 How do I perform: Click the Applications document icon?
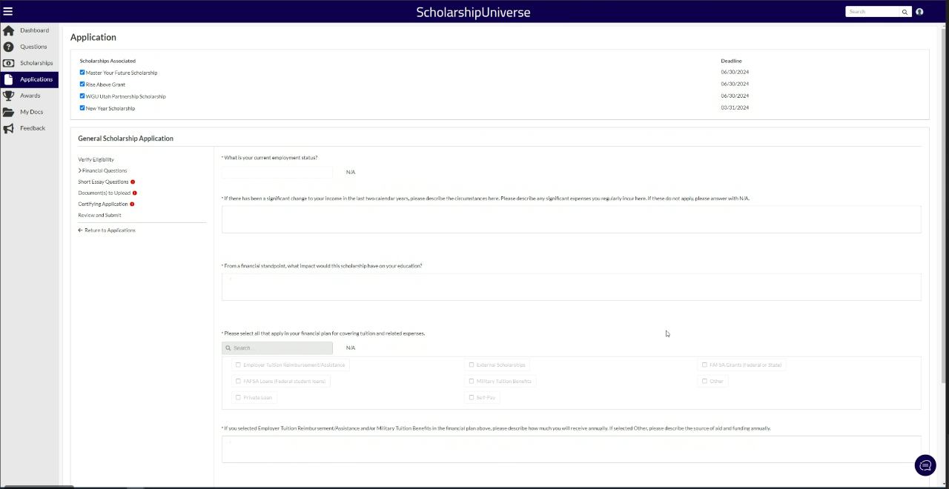coord(8,79)
